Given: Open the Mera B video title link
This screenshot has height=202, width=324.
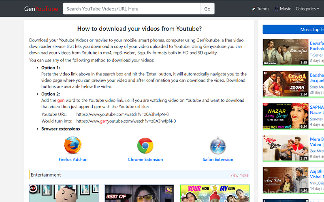Looking at the screenshot, I should coord(317,142).
